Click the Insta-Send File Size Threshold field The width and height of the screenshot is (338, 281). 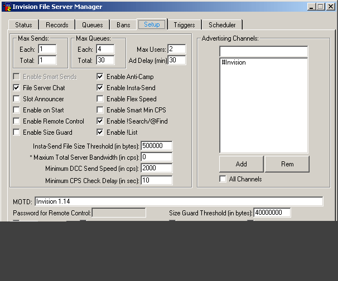click(156, 146)
